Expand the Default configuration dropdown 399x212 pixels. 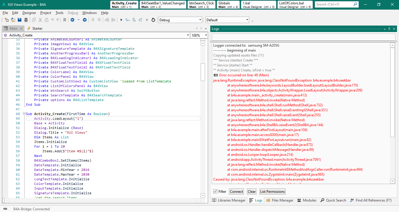247,20
